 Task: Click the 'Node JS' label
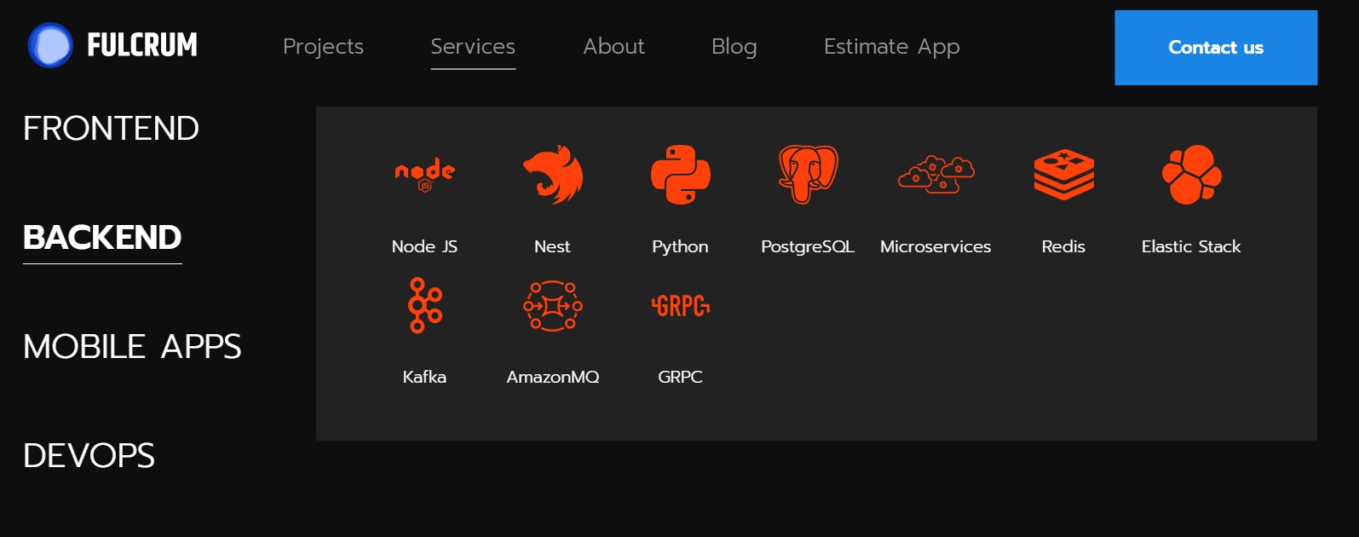click(x=424, y=246)
